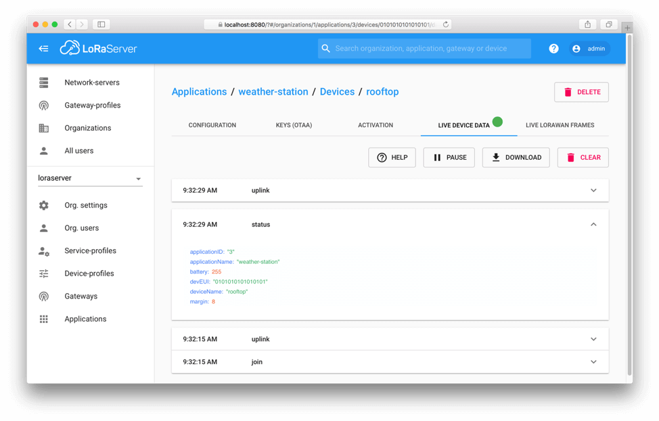
Task: Open the admin user account chip
Action: pos(590,48)
